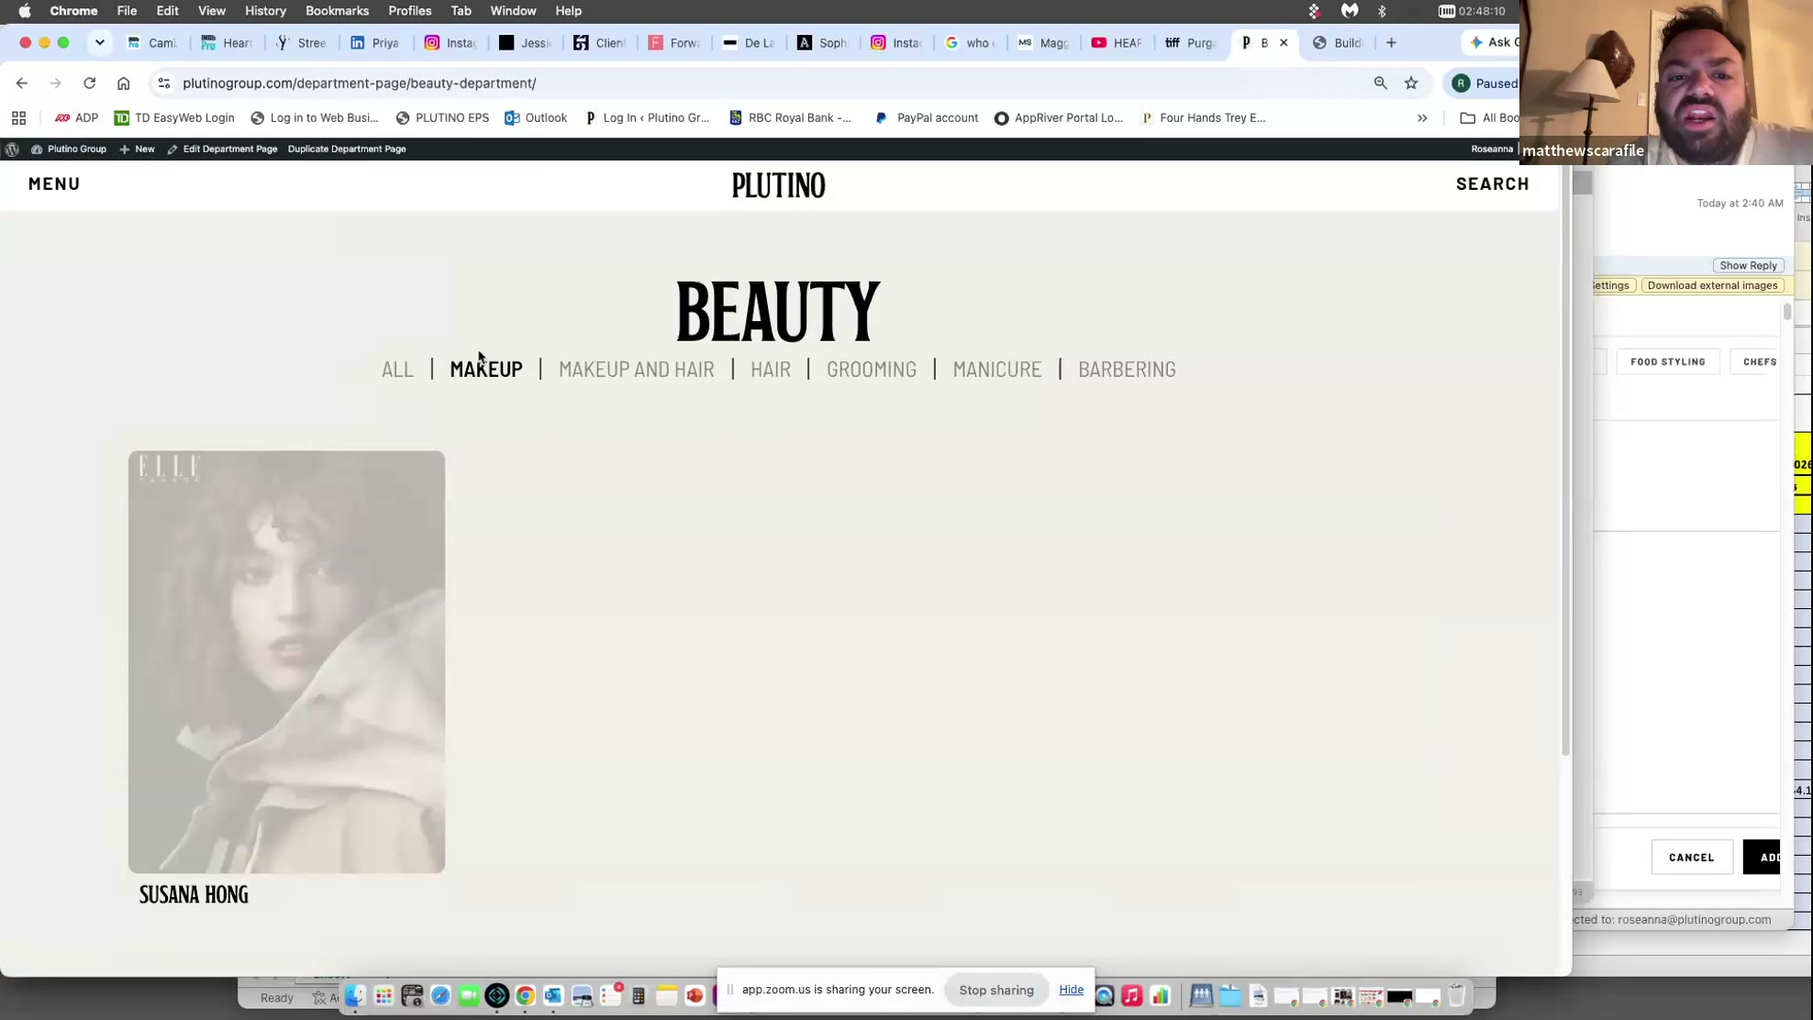The image size is (1813, 1020).
Task: Click Edit Department Page in the admin bar
Action: [x=222, y=149]
